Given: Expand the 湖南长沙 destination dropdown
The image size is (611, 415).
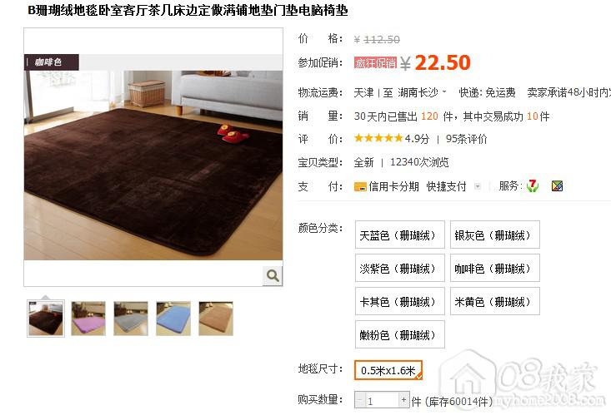Looking at the screenshot, I should pos(444,92).
